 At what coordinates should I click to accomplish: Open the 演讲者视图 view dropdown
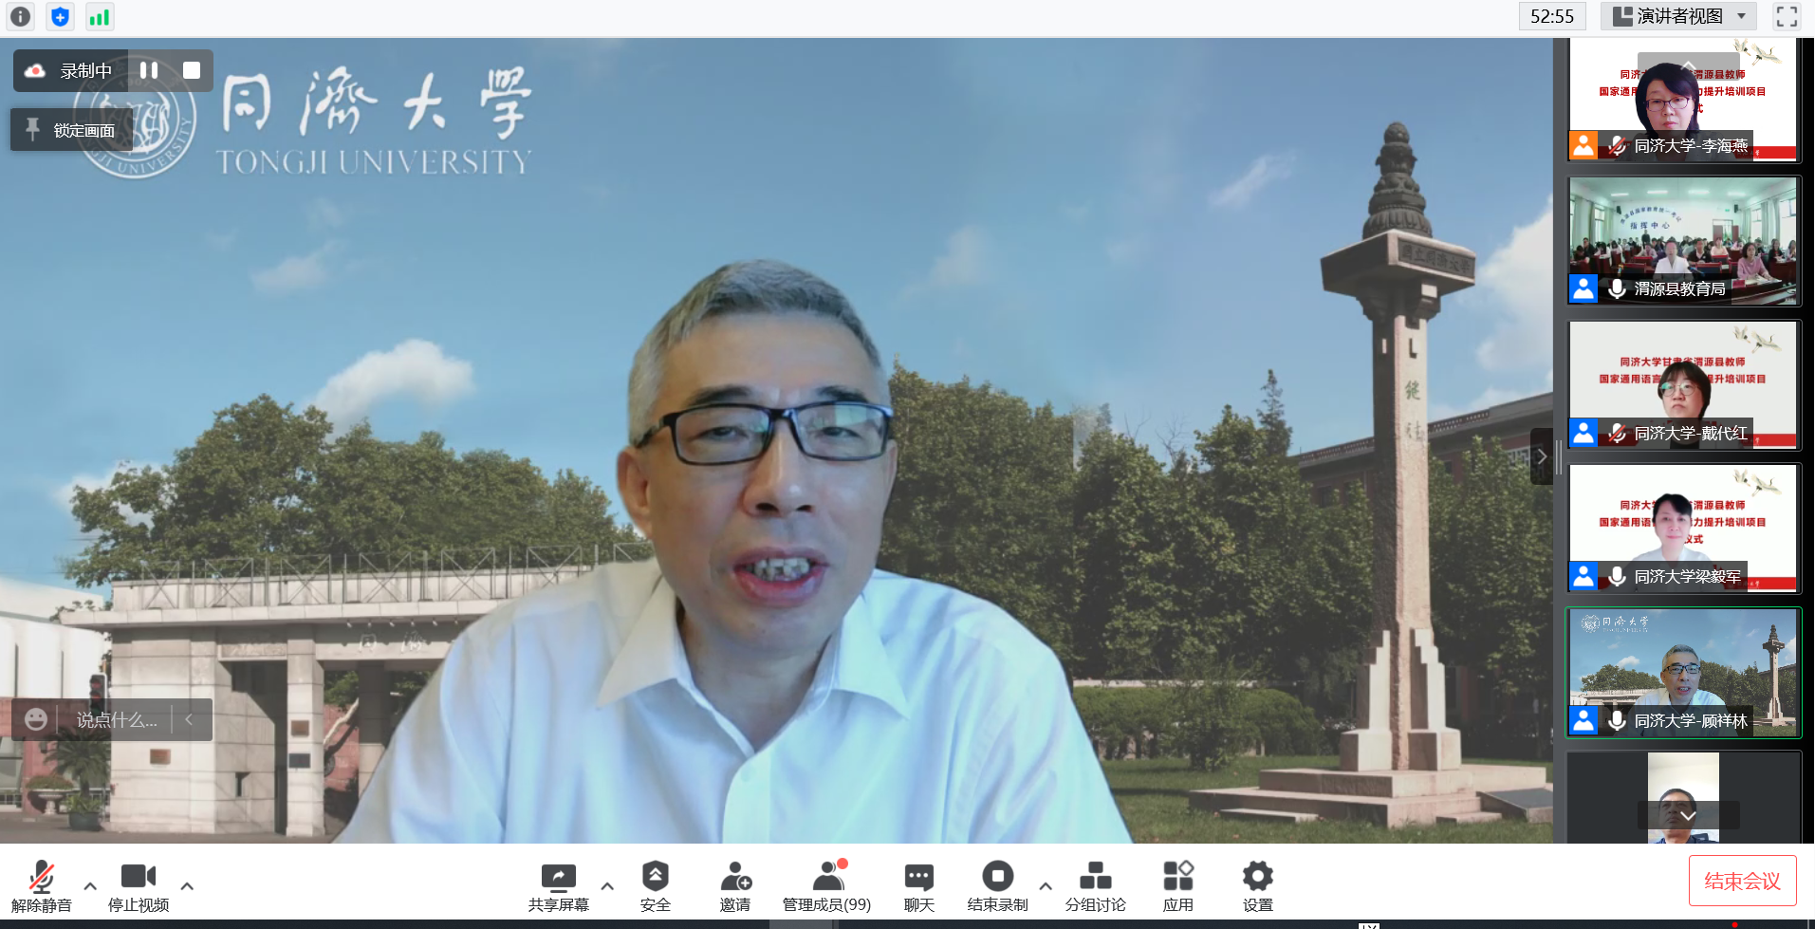coord(1678,16)
